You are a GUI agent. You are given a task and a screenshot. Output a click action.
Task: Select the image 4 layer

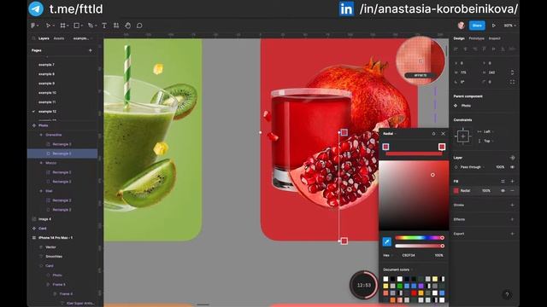[x=44, y=219]
